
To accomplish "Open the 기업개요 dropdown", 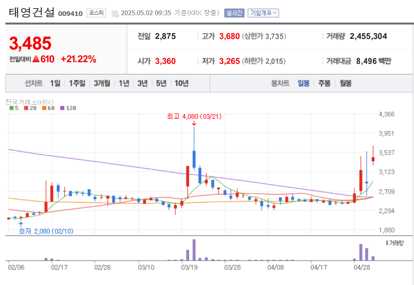I will coord(263,13).
